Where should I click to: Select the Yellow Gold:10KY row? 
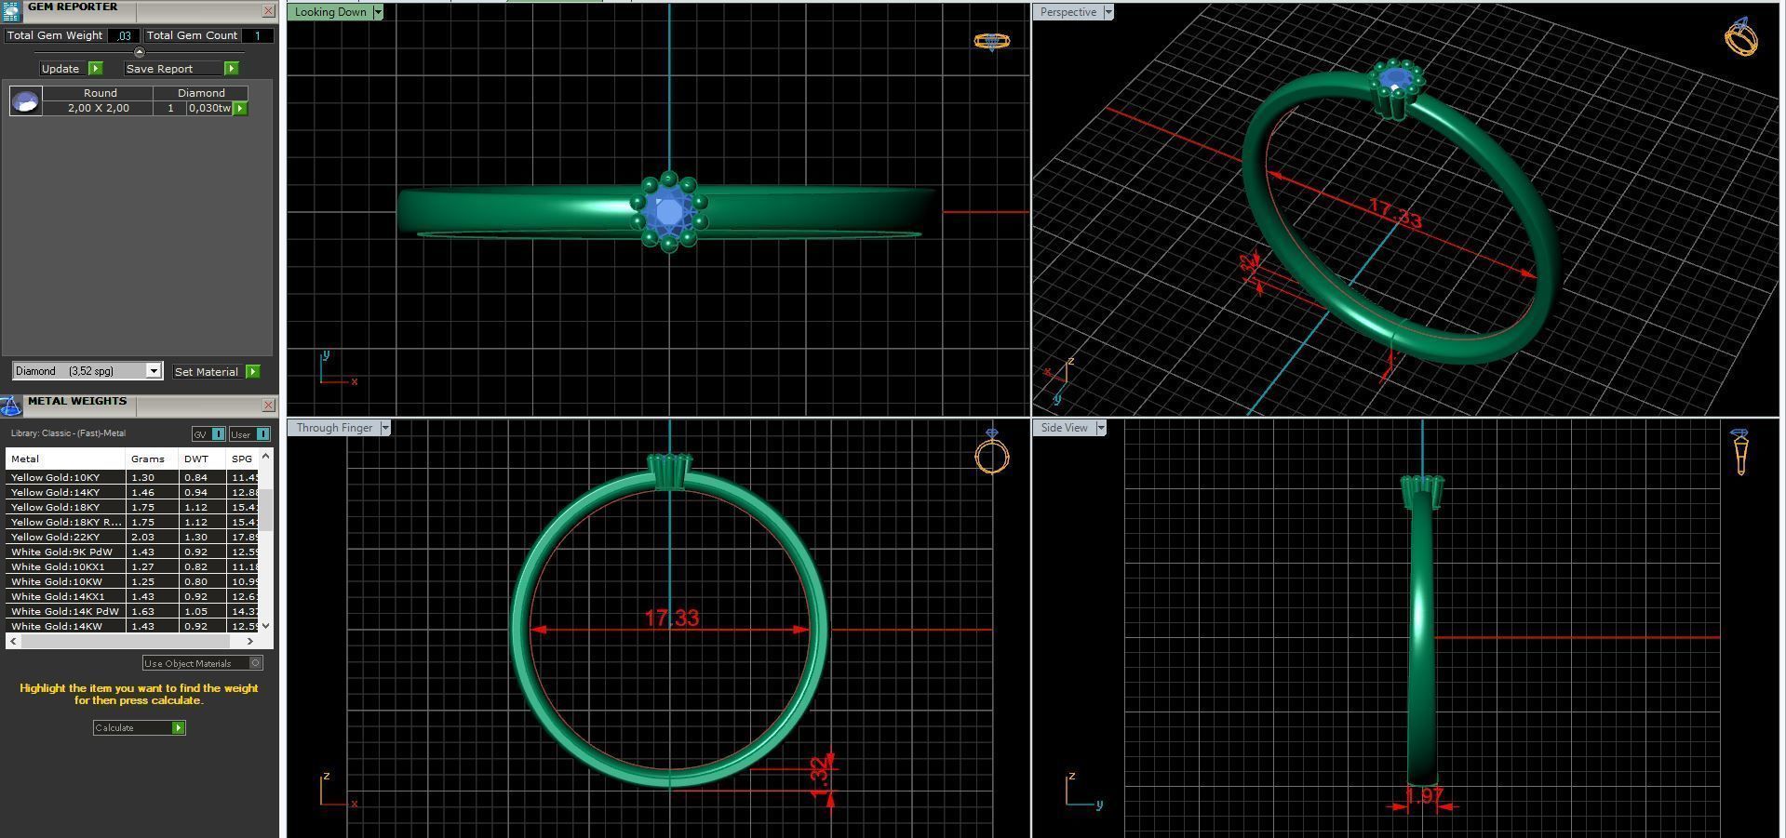(x=132, y=477)
